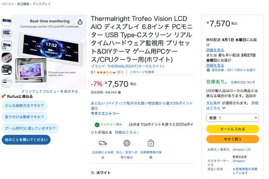Click the share icon on product image

click(80, 21)
